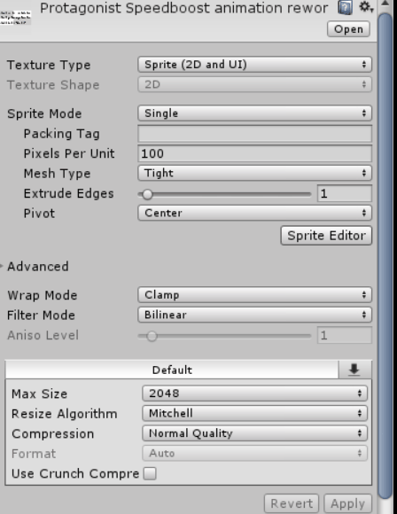Open the Max Size dropdown
This screenshot has height=514, width=397.
254,393
